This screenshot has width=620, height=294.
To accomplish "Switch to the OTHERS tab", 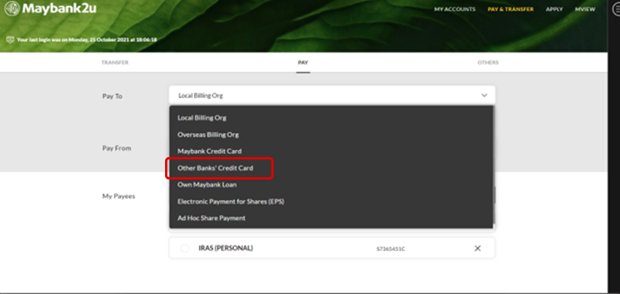I will (x=488, y=63).
